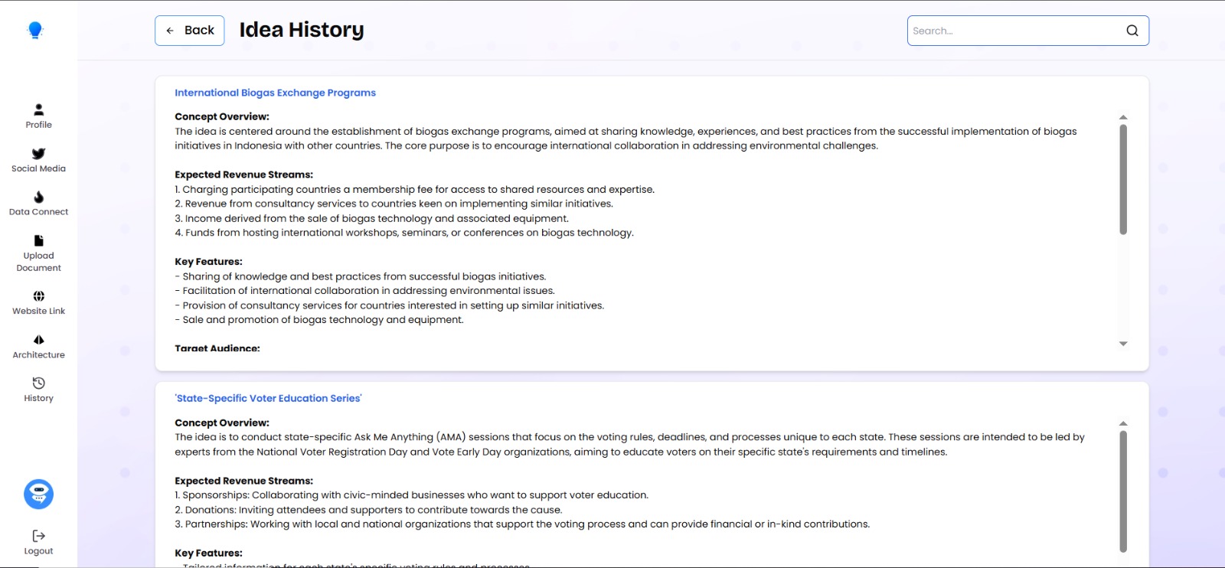This screenshot has width=1225, height=568.
Task: Go back using the Back button
Action: 190,31
